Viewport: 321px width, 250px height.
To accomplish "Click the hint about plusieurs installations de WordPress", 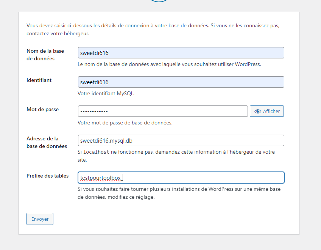I will [x=179, y=193].
